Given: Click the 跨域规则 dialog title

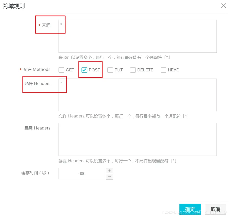Looking at the screenshot, I should [13, 6].
